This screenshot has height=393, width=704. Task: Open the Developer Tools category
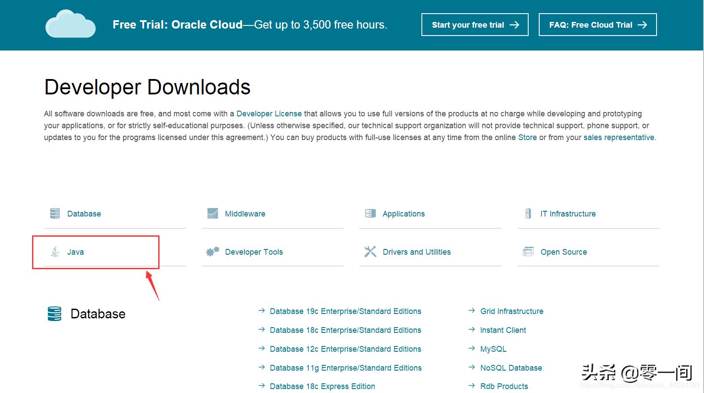click(x=254, y=252)
